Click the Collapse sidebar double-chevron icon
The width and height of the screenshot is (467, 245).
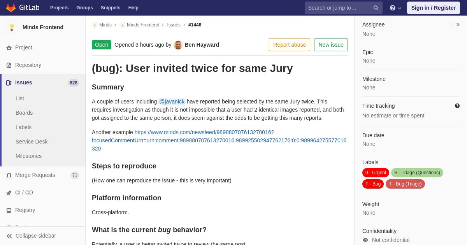point(9,236)
